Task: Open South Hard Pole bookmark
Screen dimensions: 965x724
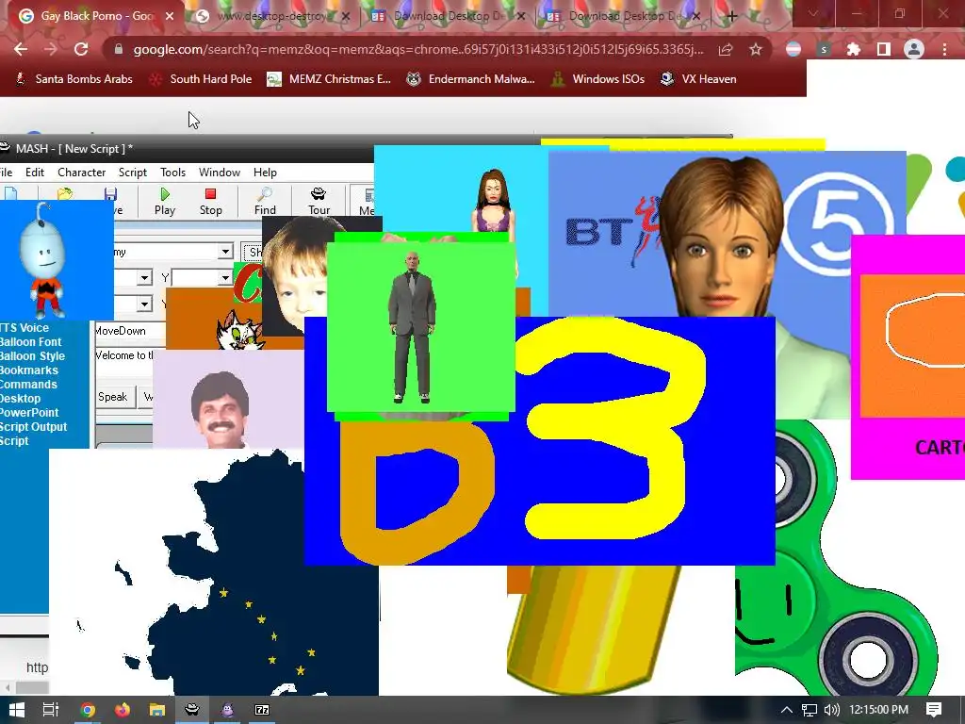Action: [x=202, y=79]
